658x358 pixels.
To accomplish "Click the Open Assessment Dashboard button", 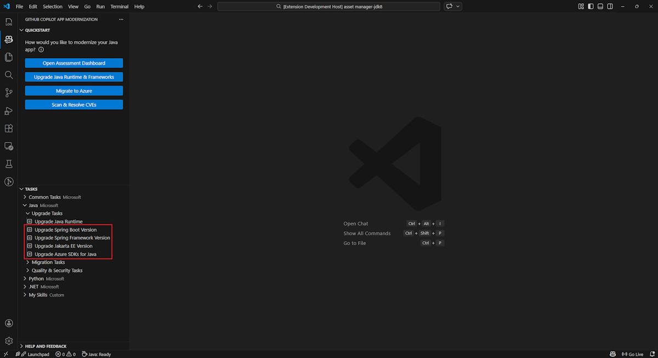I will pos(74,63).
